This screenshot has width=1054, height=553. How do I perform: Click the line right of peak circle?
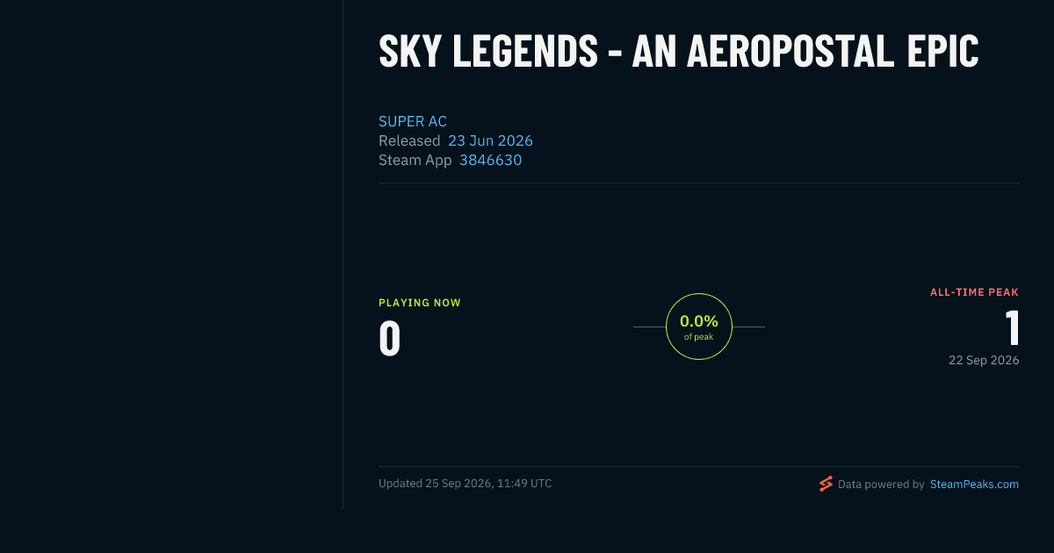(748, 327)
